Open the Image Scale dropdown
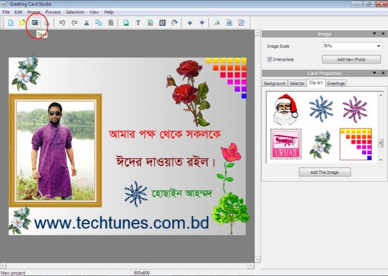Image resolution: width=388 pixels, height=276 pixels. [x=378, y=46]
